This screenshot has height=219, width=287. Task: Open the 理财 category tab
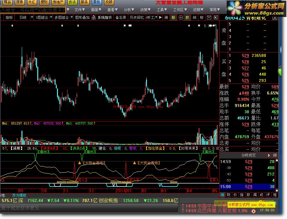pyautogui.click(x=44, y=2)
